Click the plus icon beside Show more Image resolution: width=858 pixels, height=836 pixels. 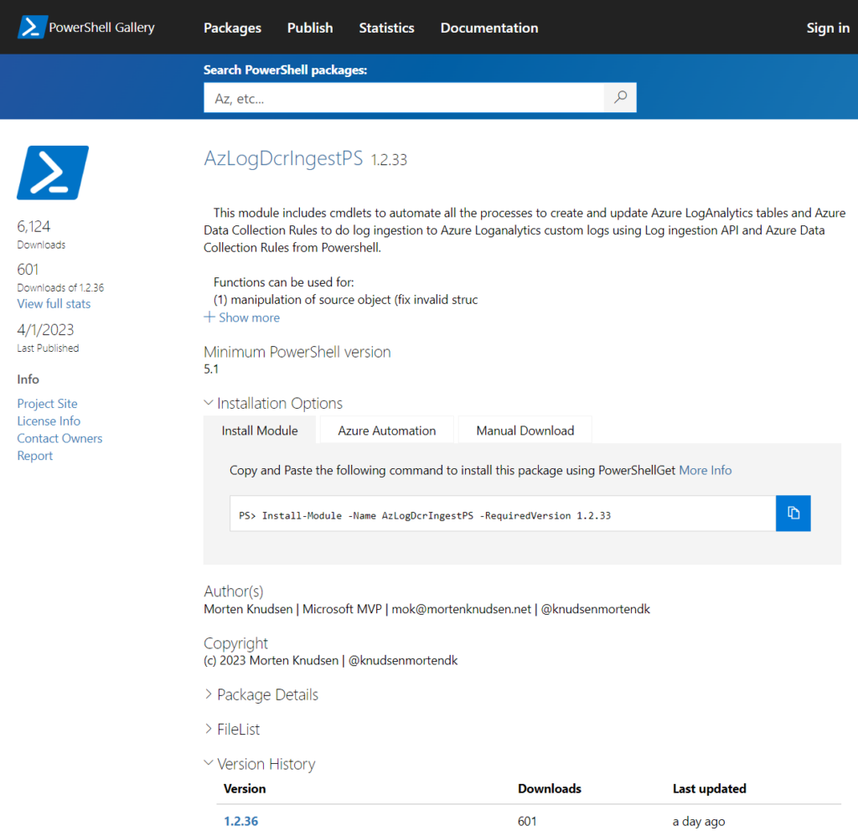point(209,317)
